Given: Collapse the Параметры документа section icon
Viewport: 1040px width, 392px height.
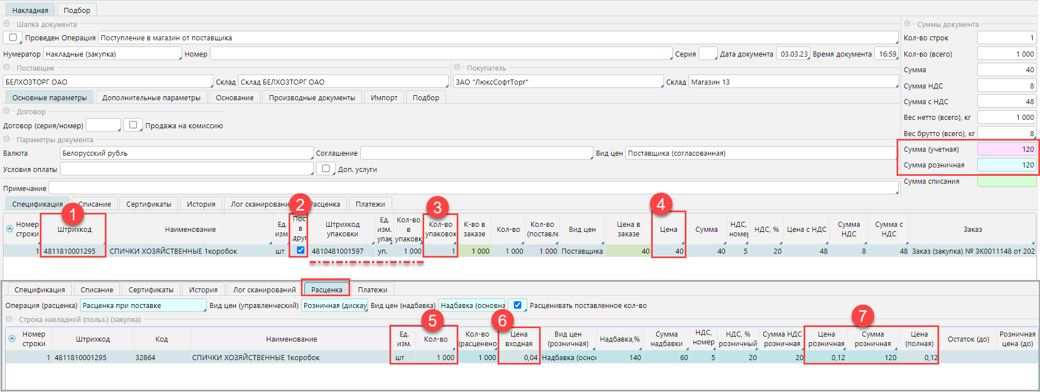Looking at the screenshot, I should 7,139.
